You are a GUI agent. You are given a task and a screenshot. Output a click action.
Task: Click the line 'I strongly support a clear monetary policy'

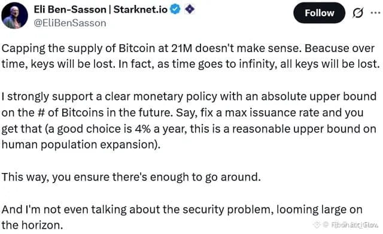pyautogui.click(x=189, y=96)
